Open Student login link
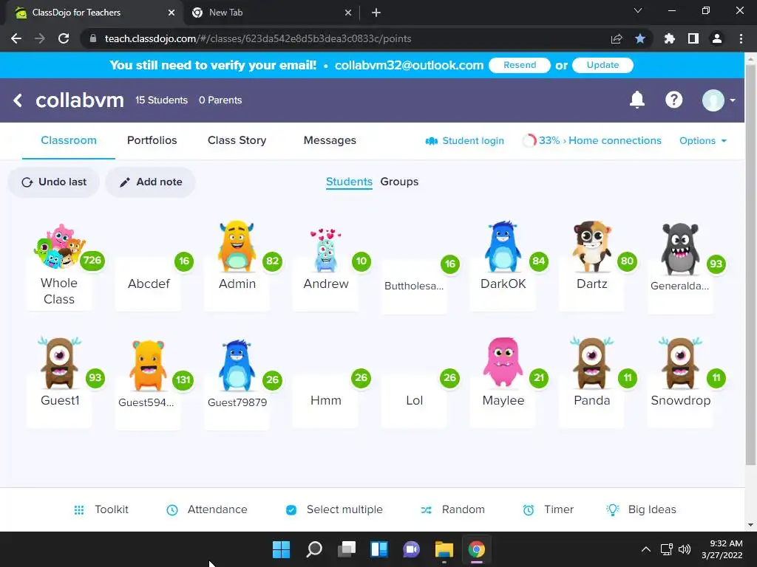Image resolution: width=757 pixels, height=567 pixels. pos(464,141)
